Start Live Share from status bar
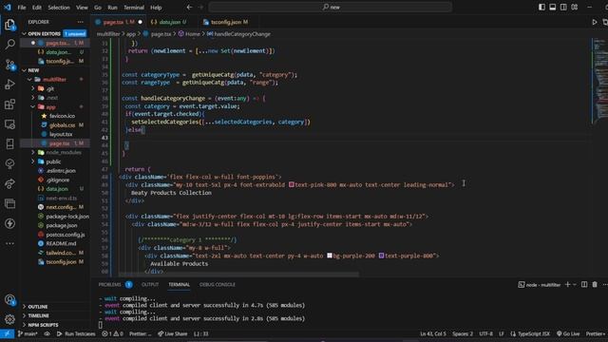The image size is (608, 342). pyautogui.click(x=173, y=333)
